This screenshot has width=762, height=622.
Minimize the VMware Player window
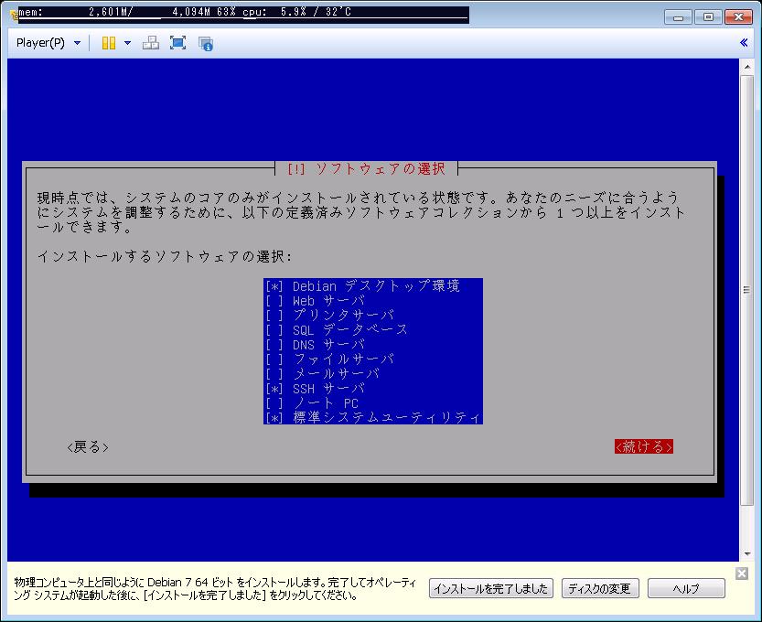[679, 17]
